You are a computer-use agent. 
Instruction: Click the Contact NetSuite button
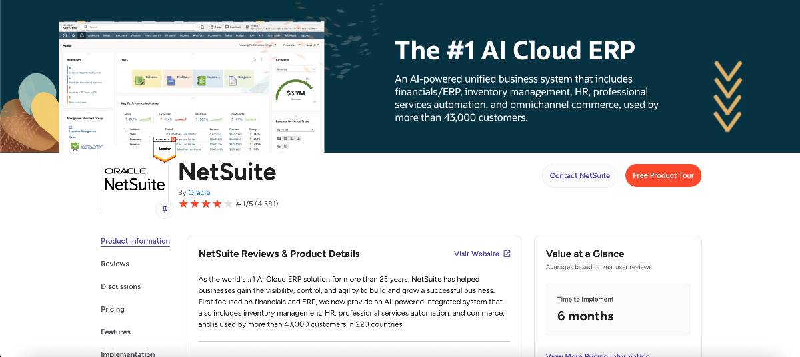[580, 175]
